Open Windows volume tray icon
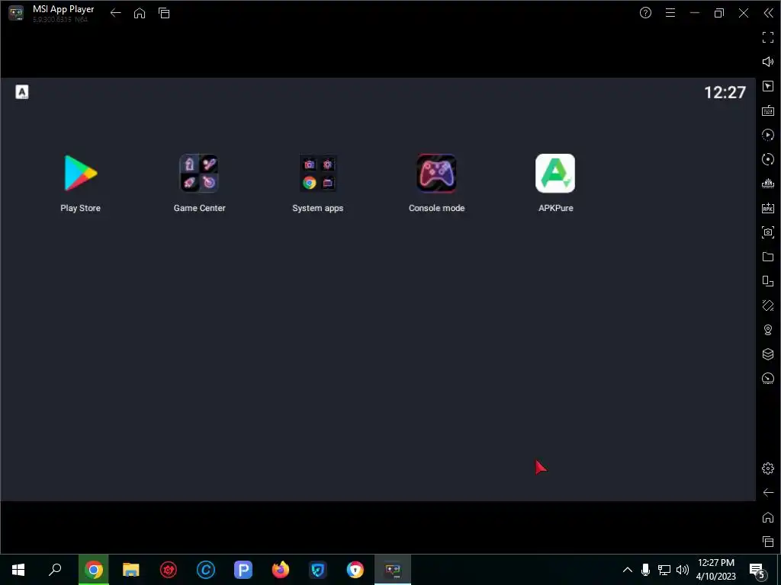Viewport: 781px width, 585px height. (x=683, y=570)
